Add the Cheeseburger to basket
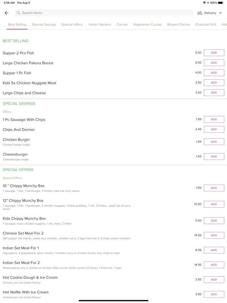The image size is (227, 303). (x=214, y=156)
